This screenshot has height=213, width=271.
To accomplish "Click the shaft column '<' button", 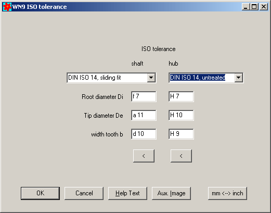I will click(x=144, y=156).
